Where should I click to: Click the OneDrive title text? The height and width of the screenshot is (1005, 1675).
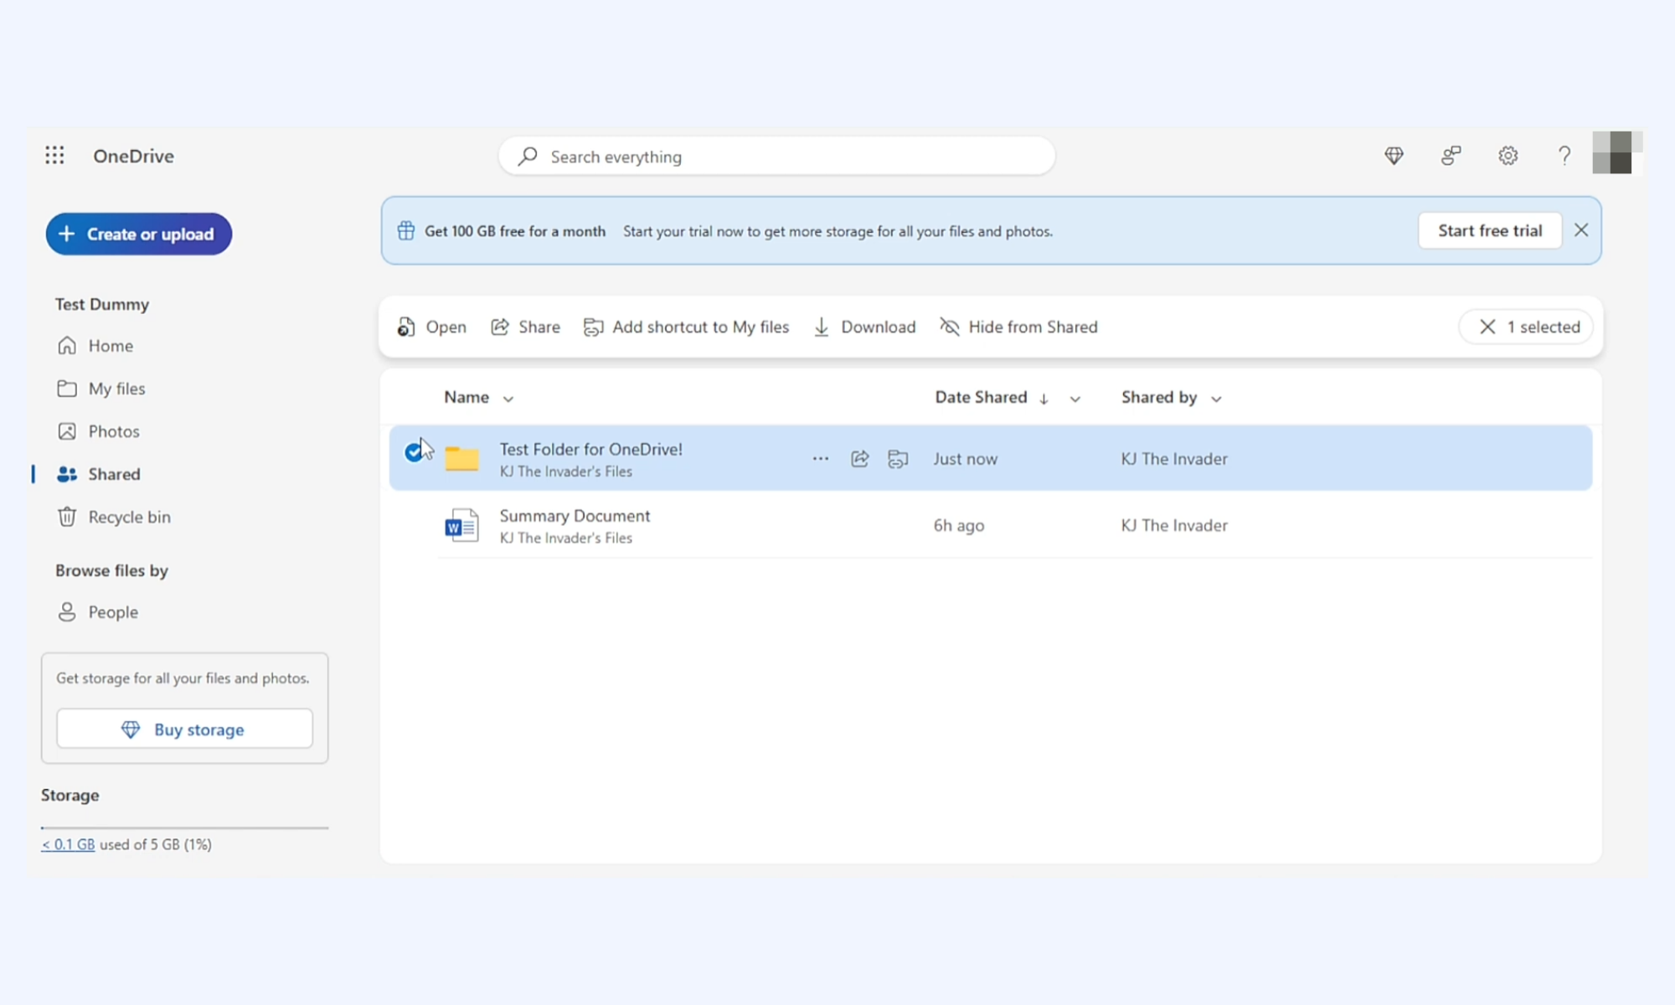(x=133, y=156)
